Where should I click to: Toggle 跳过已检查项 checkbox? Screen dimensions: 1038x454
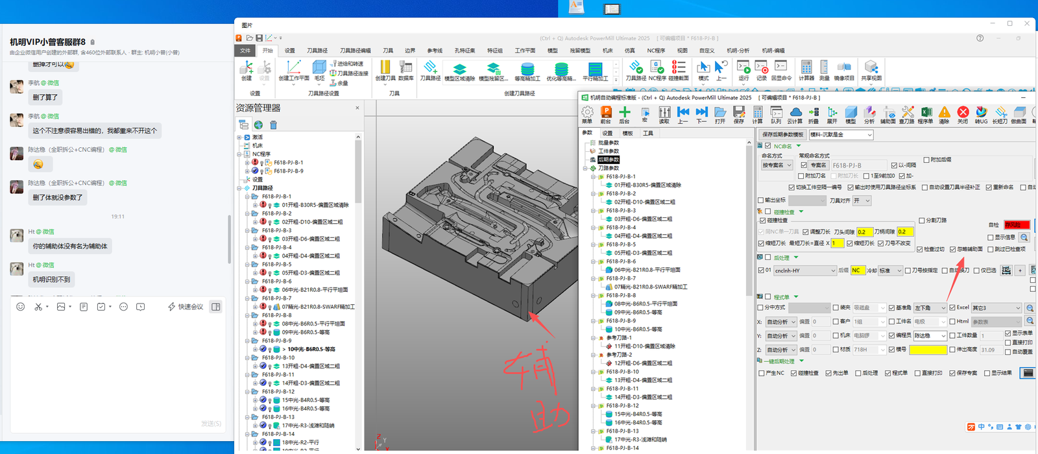(990, 249)
